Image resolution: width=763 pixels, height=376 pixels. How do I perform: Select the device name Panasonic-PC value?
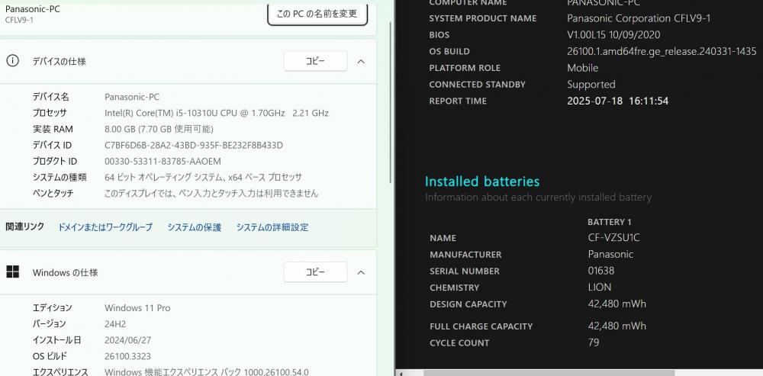click(132, 97)
